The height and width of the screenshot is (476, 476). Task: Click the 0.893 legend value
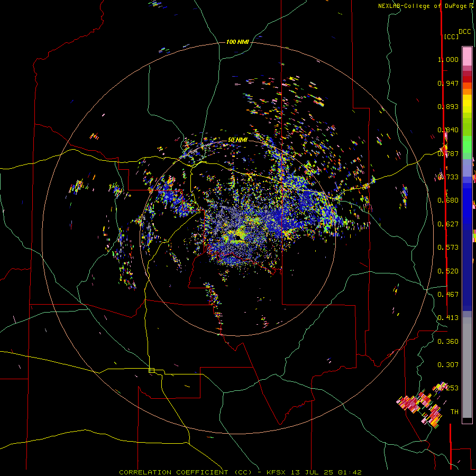(448, 106)
